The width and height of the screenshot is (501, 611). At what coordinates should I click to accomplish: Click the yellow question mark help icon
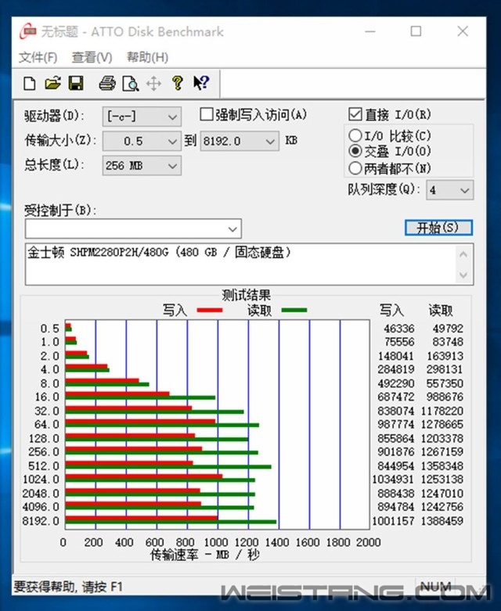click(178, 83)
